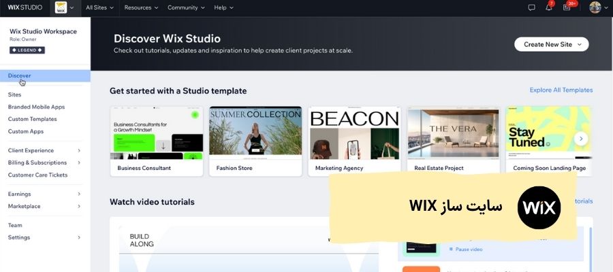Screen dimensions: 613x272
Task: Click the Legend badge in sidebar
Action: pyautogui.click(x=27, y=50)
